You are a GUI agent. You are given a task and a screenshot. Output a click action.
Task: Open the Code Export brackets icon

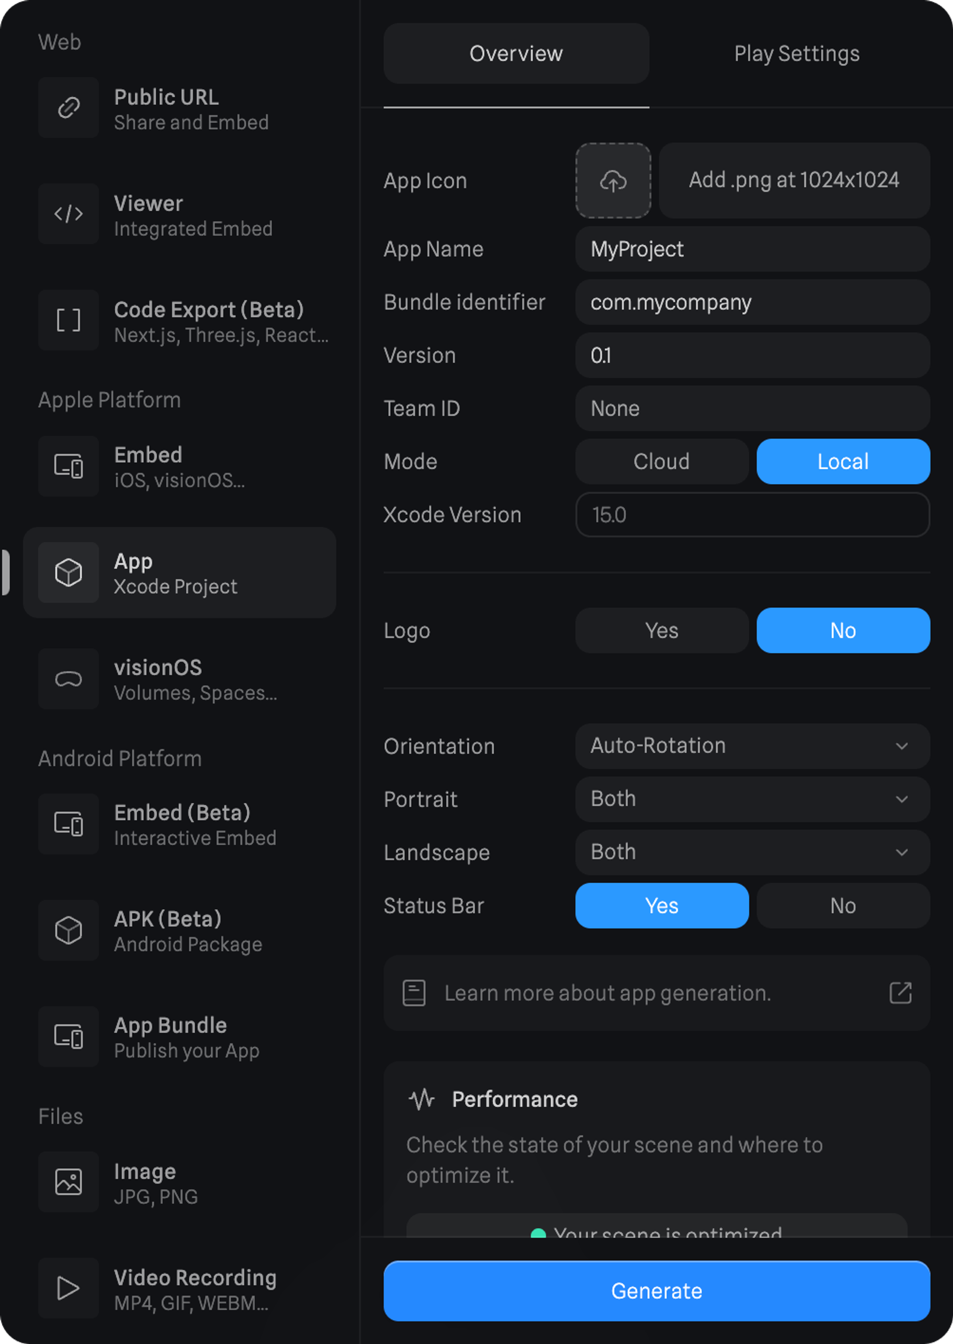[x=69, y=320]
